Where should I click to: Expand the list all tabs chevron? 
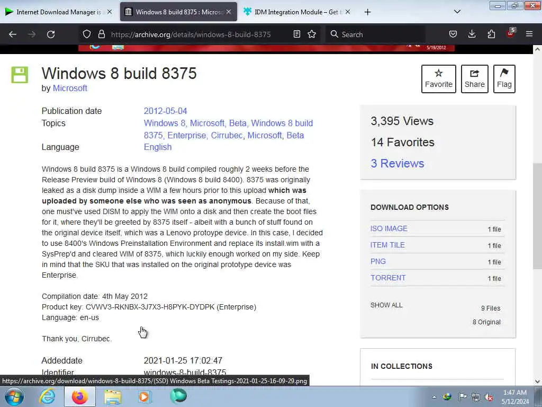[x=457, y=12]
